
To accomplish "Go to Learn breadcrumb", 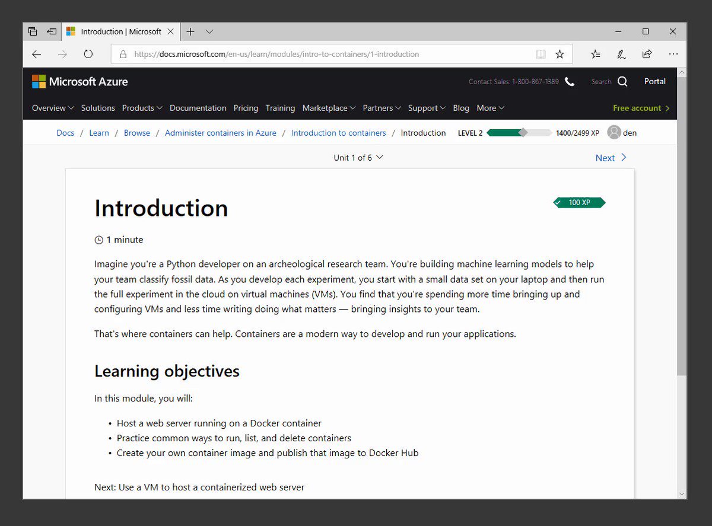I will (99, 133).
